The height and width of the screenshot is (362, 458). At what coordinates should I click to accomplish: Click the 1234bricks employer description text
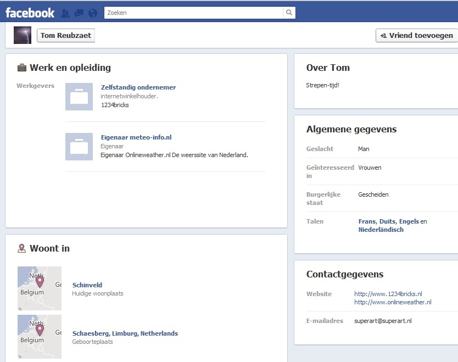[115, 105]
